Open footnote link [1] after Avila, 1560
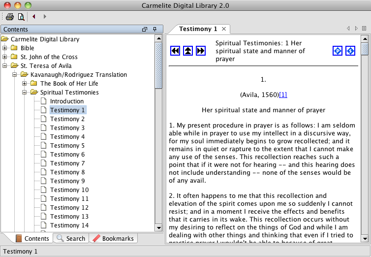The height and width of the screenshot is (257, 371). (283, 95)
